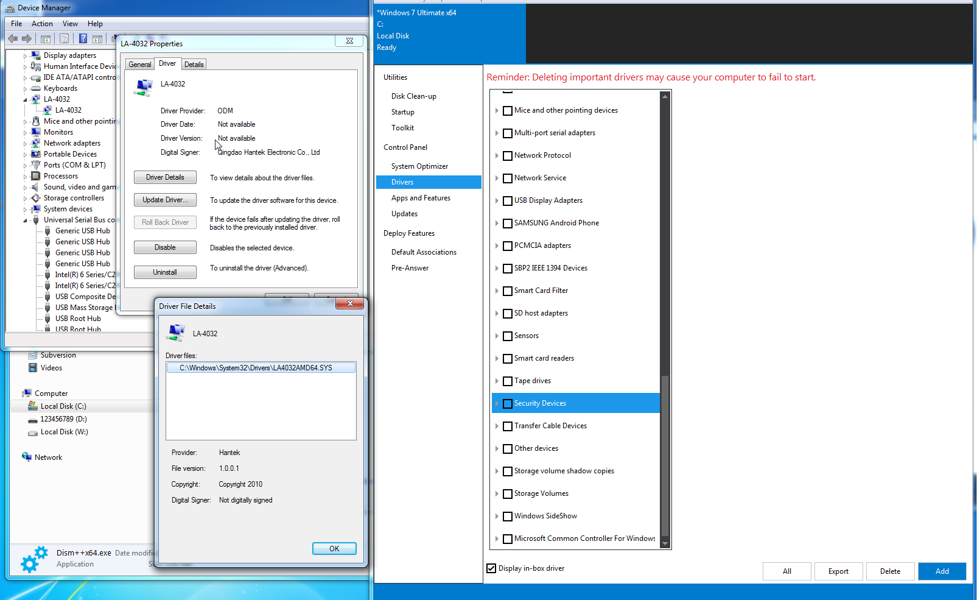Open the Help menu in Device Manager

tap(95, 24)
